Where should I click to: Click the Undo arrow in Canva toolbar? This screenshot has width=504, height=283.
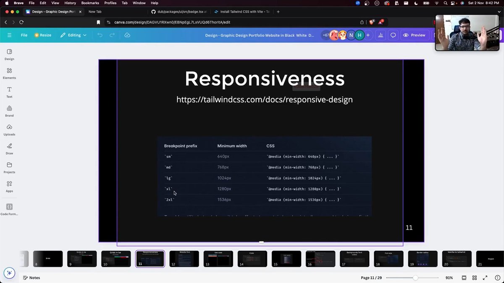tap(100, 35)
